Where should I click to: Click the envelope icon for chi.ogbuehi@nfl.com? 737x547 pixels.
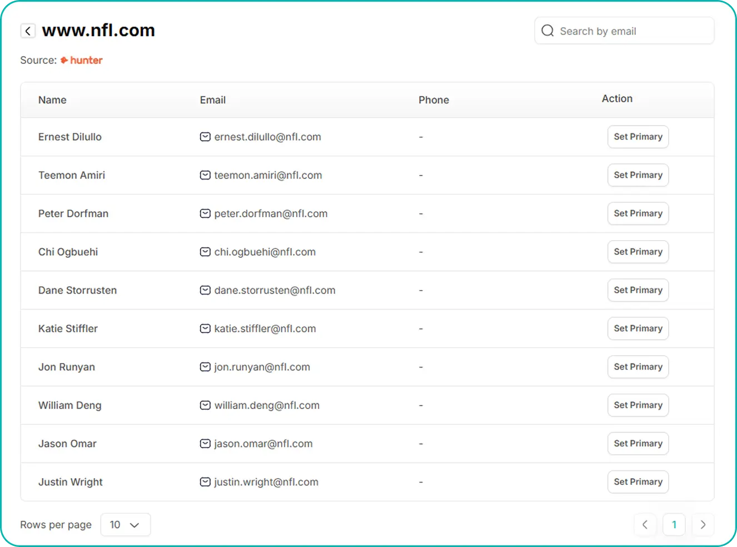[205, 252]
